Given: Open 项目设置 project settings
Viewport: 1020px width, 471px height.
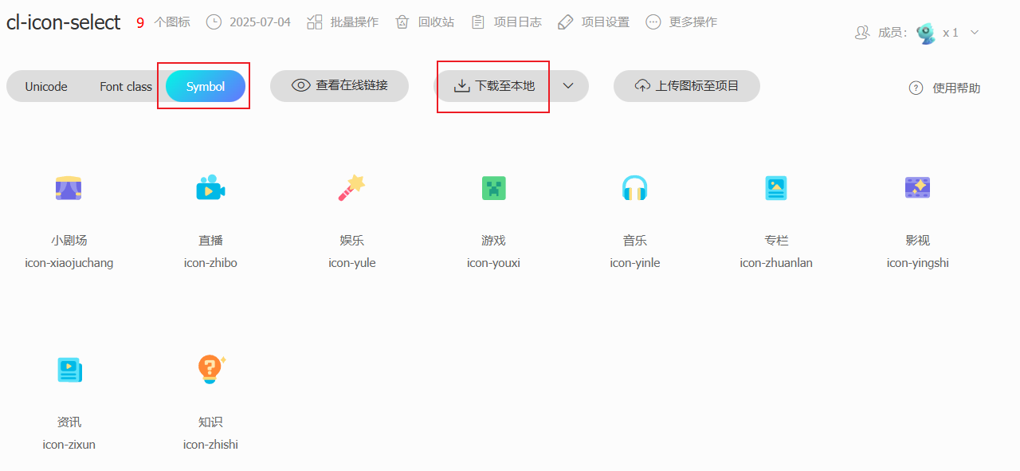Looking at the screenshot, I should tap(566, 22).
